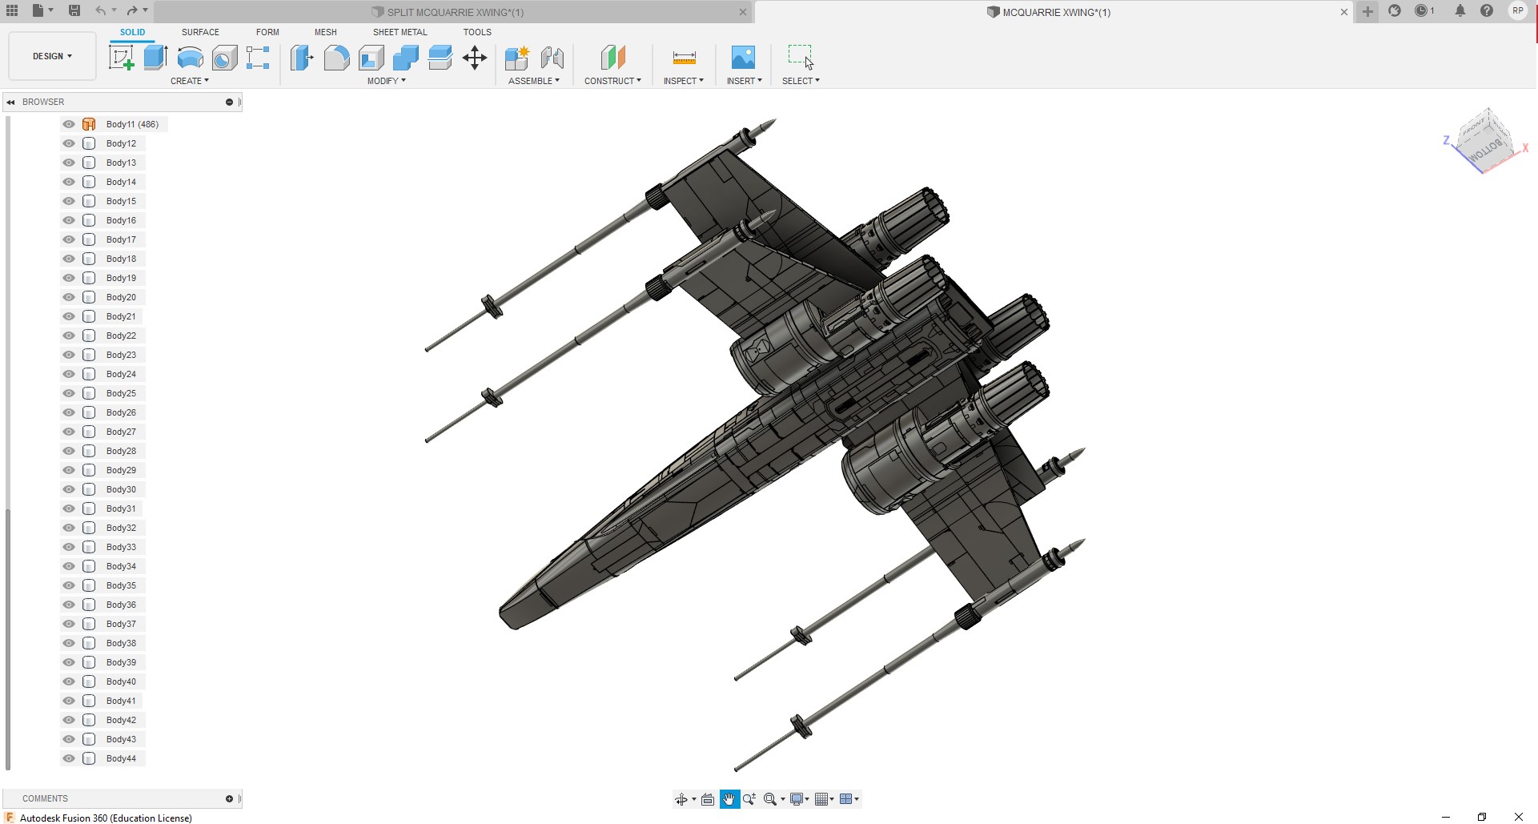Click the ViewCube orientation cube
Viewport: 1538px width, 824px height.
1486,141
